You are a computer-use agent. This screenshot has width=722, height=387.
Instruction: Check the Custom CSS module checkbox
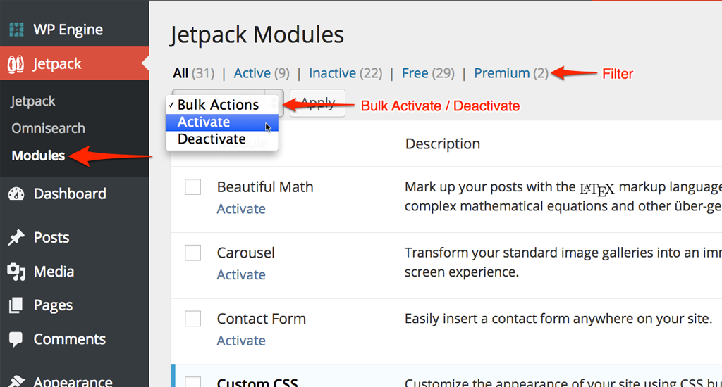click(x=193, y=381)
